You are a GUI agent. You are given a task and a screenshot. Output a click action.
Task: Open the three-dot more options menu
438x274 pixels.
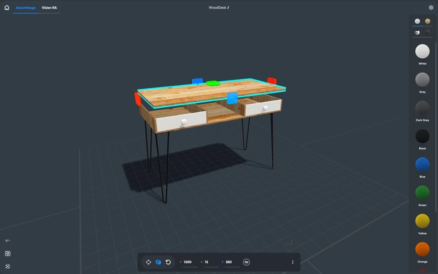tap(293, 262)
